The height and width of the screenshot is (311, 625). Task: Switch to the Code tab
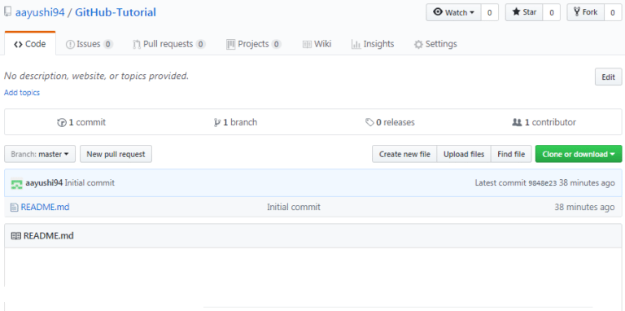[x=30, y=44]
